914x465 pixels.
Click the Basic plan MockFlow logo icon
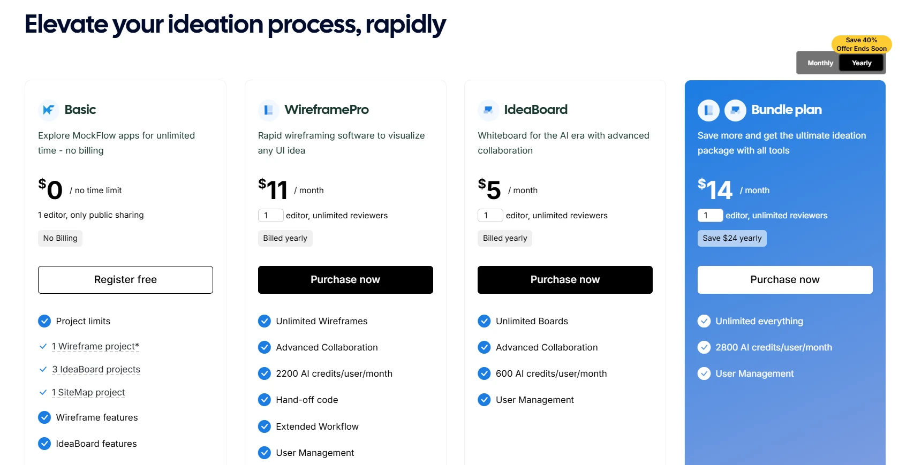coord(48,110)
